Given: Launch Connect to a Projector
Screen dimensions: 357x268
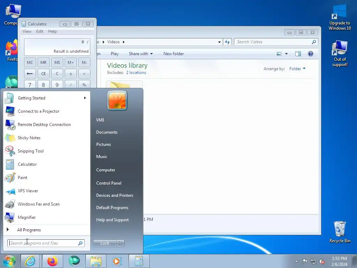Looking at the screenshot, I should [46, 111].
